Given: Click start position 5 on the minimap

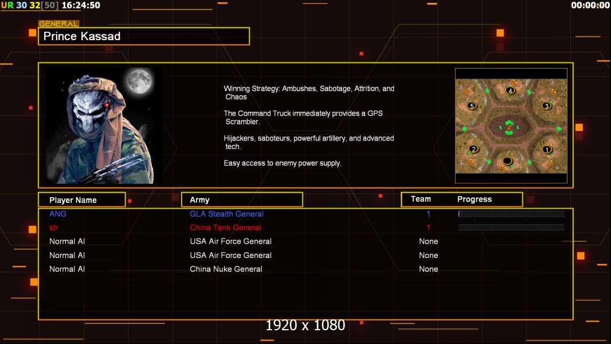Looking at the screenshot, I should pos(472,106).
